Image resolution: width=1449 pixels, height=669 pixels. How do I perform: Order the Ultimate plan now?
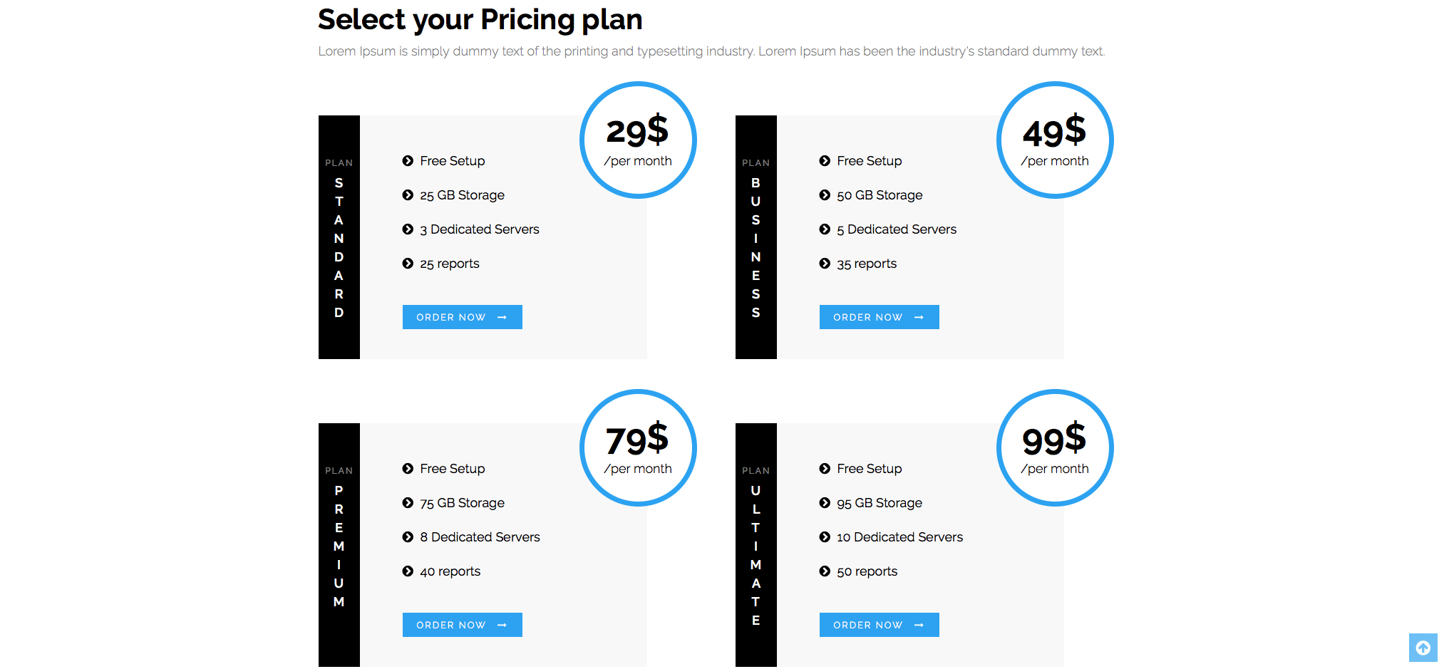coord(879,625)
